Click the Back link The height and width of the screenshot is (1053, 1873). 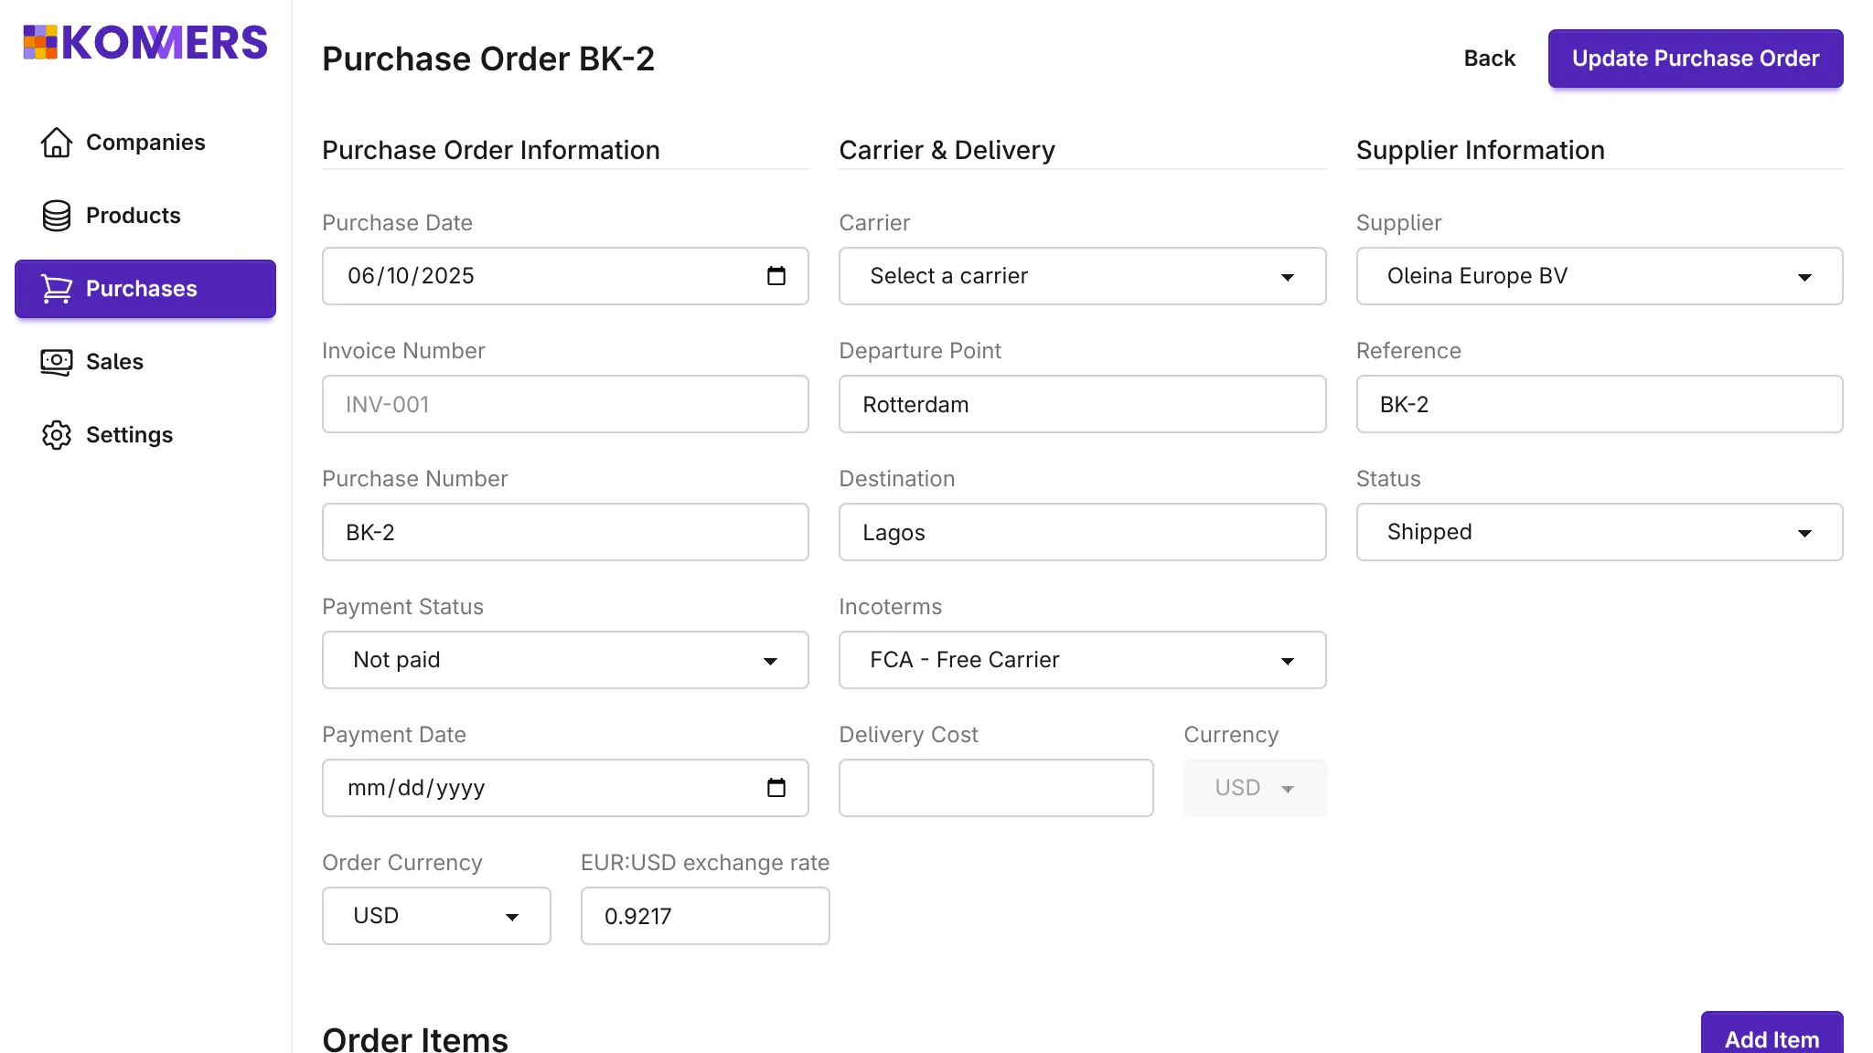[1489, 58]
